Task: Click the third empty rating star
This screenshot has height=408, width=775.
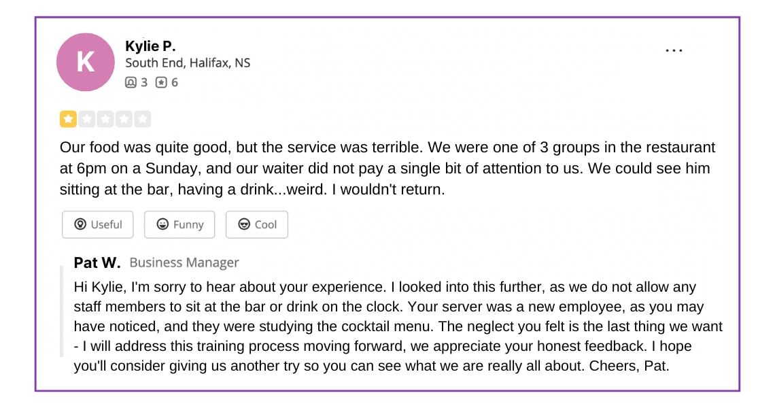Action: coord(105,119)
